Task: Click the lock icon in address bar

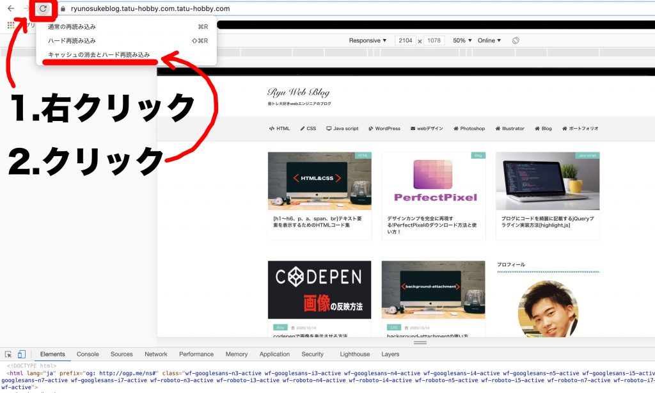Action: coord(63,9)
